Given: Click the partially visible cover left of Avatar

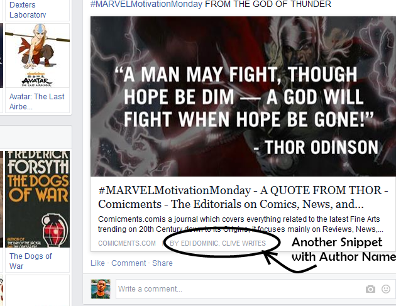Looking at the screenshot, I should click(x=1, y=56).
